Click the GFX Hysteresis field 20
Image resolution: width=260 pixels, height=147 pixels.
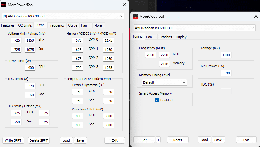coord(109,92)
